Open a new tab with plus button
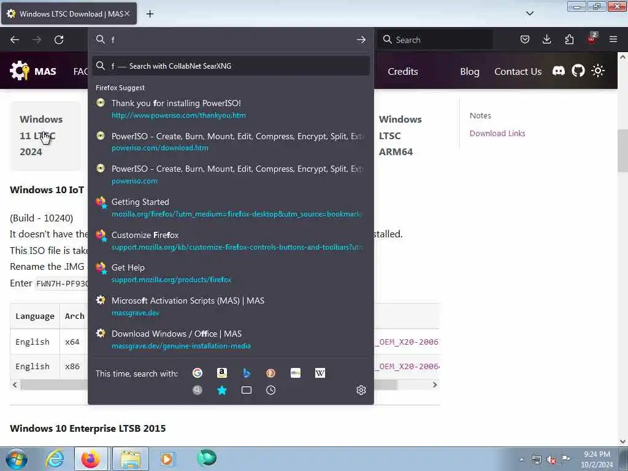 (x=150, y=14)
